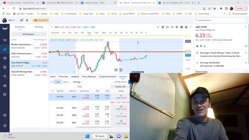
Task: Expand the chart toolbar right arrow
Action: click(x=191, y=27)
